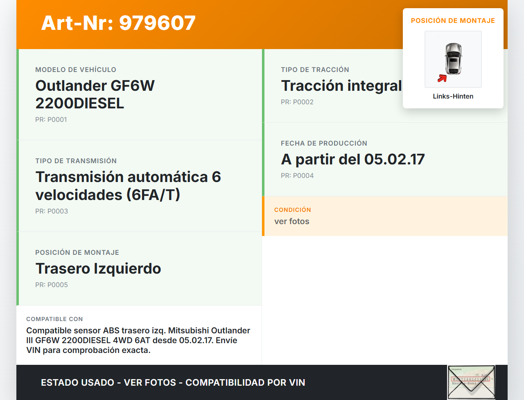Click the 'COMPATIBLE CON' description paragraph

click(138, 340)
